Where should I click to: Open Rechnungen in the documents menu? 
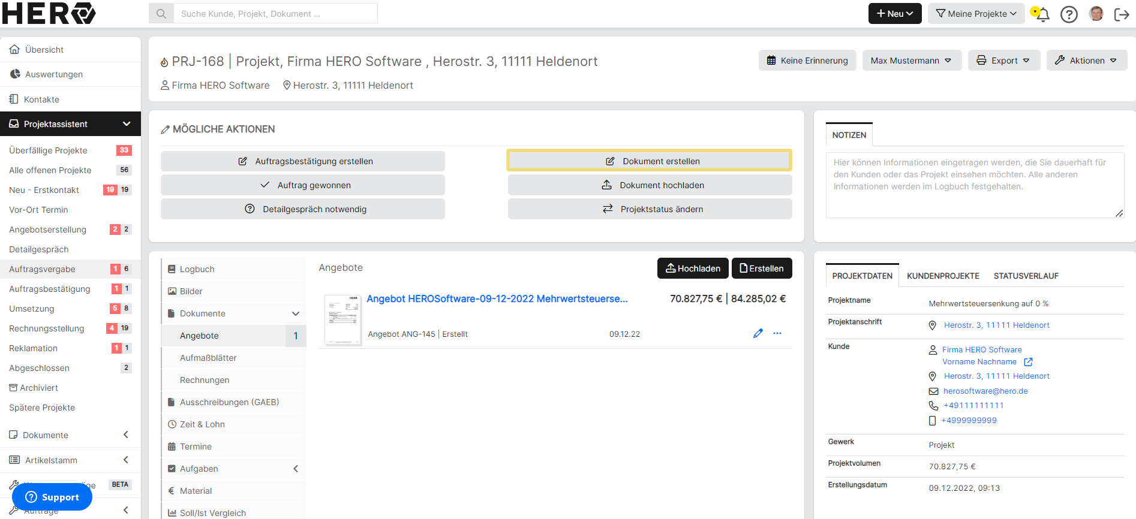coord(234,380)
